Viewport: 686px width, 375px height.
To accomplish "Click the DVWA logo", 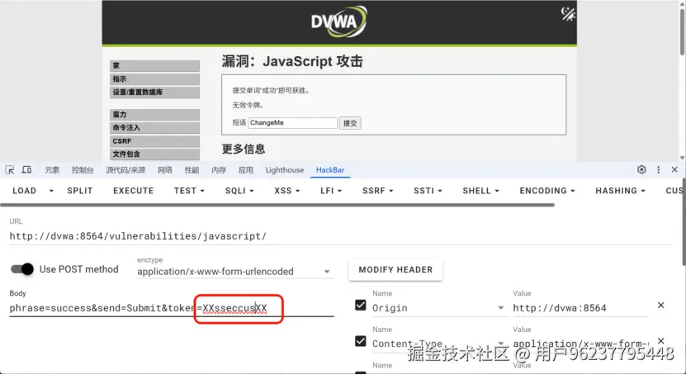I will pyautogui.click(x=339, y=21).
